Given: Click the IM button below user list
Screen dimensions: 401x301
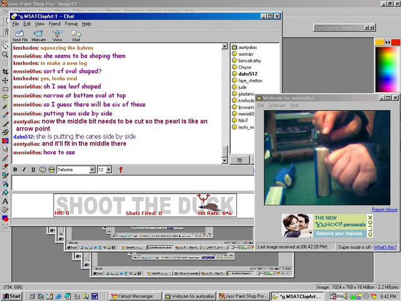Looking at the screenshot, I should [x=239, y=160].
